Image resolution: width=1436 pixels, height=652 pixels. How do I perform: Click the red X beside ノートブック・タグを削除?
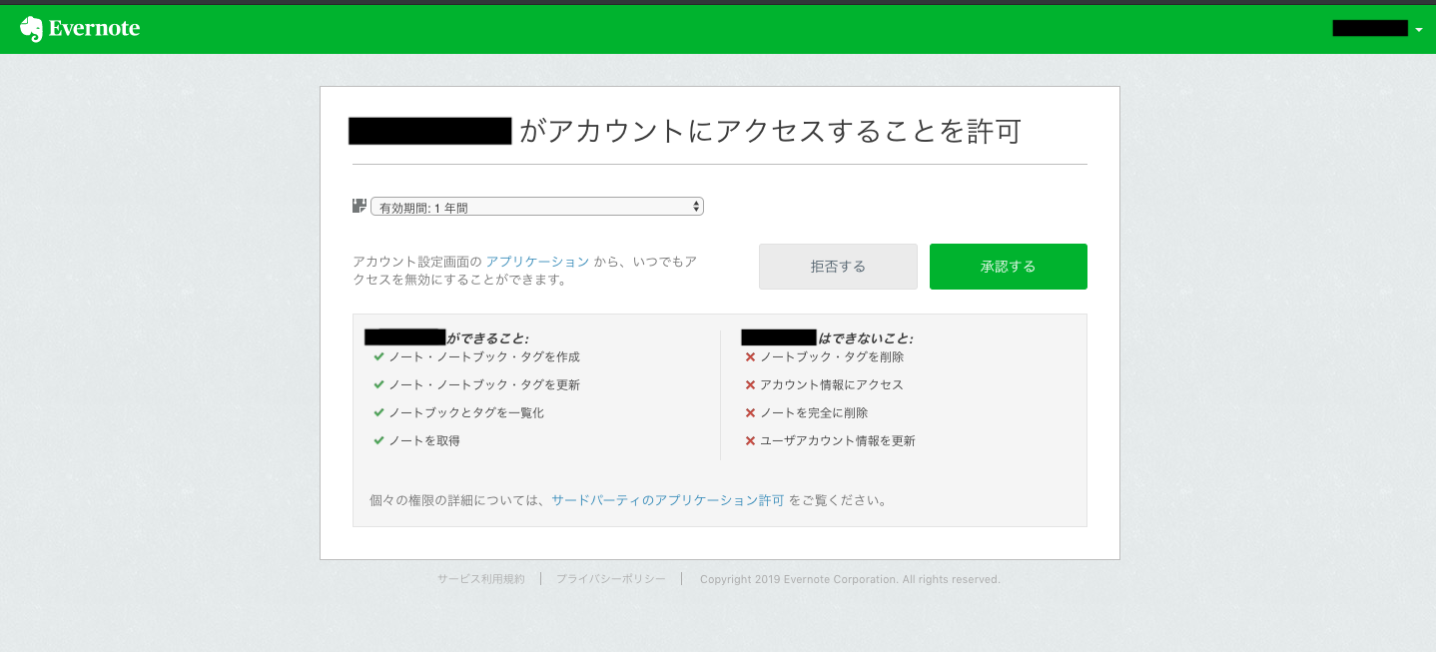click(750, 356)
